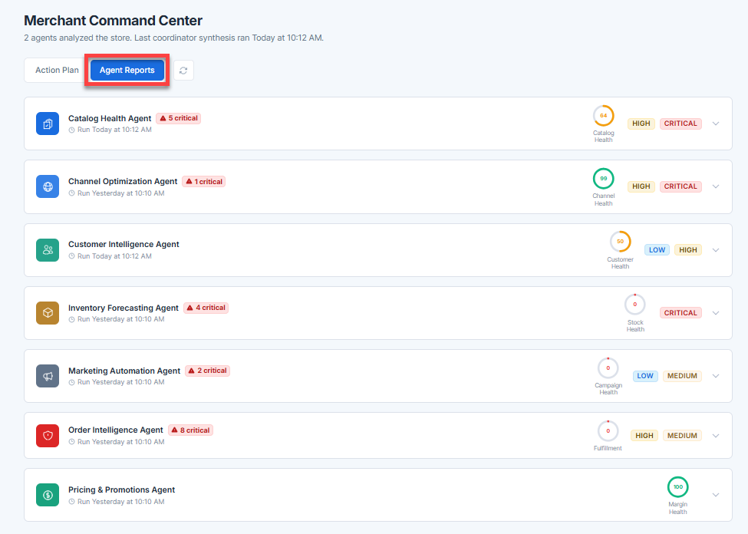748x534 pixels.
Task: Click MEDIUM tag on Order Intelligence Agent
Action: (x=682, y=436)
